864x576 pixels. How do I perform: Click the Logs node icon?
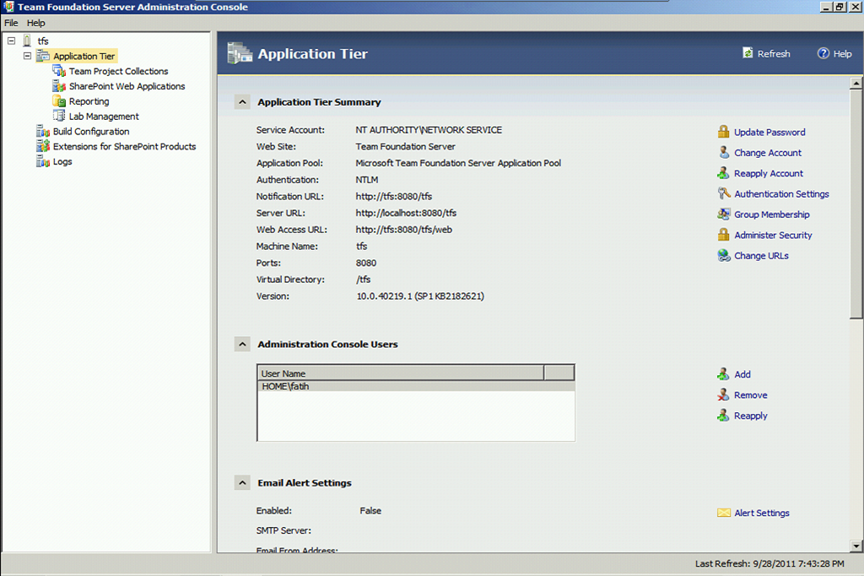43,161
